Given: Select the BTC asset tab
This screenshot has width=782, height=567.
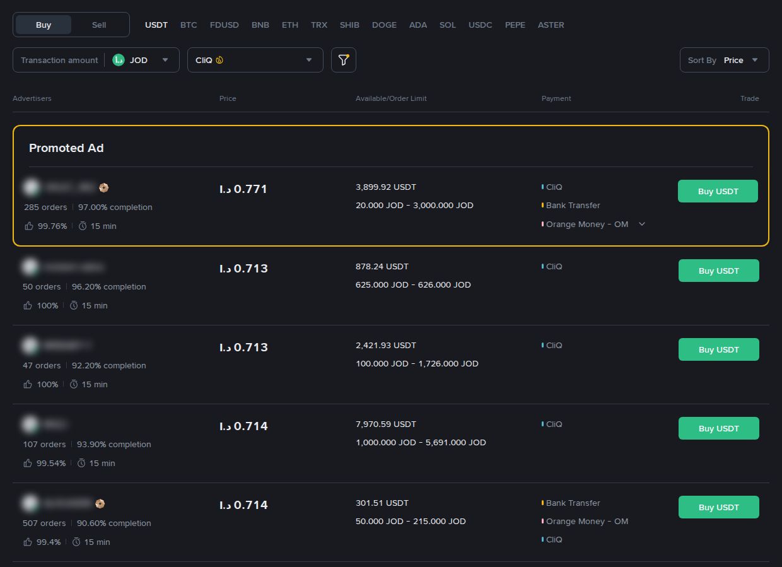Looking at the screenshot, I should tap(189, 25).
